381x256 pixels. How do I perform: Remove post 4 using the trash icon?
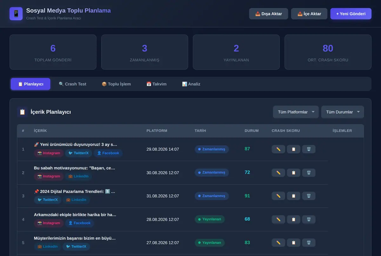pyautogui.click(x=309, y=219)
